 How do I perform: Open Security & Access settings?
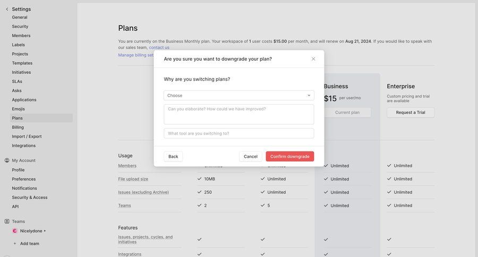click(x=30, y=198)
